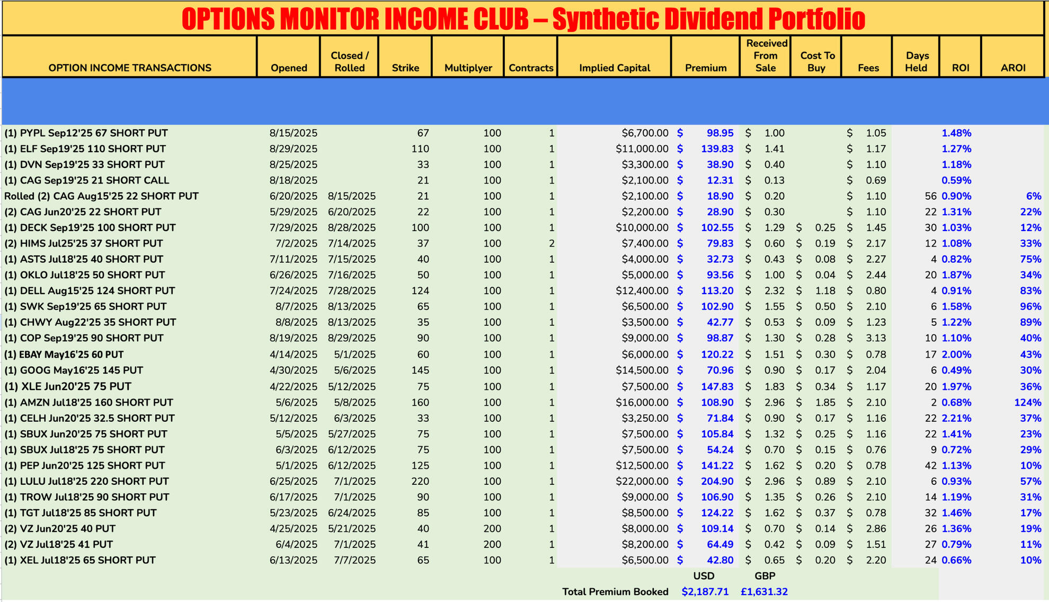Select the Opened column header
Viewport: 1049px width, 602px height.
[289, 67]
